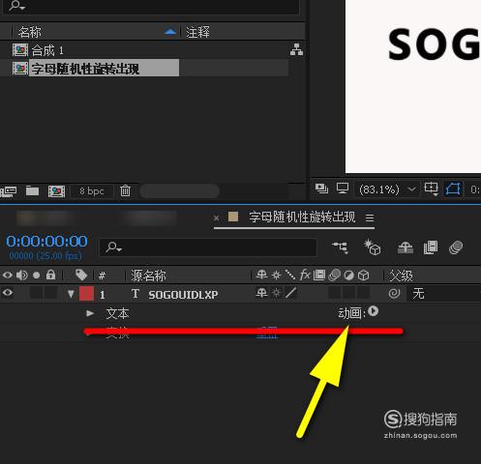
Task: Close the 字母随机性旋转出现 timeline tab
Action: pyautogui.click(x=216, y=218)
